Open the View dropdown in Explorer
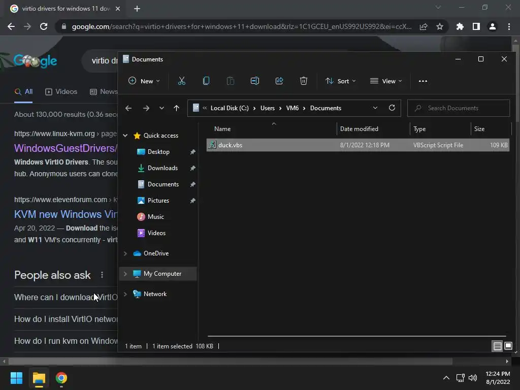 [386, 81]
